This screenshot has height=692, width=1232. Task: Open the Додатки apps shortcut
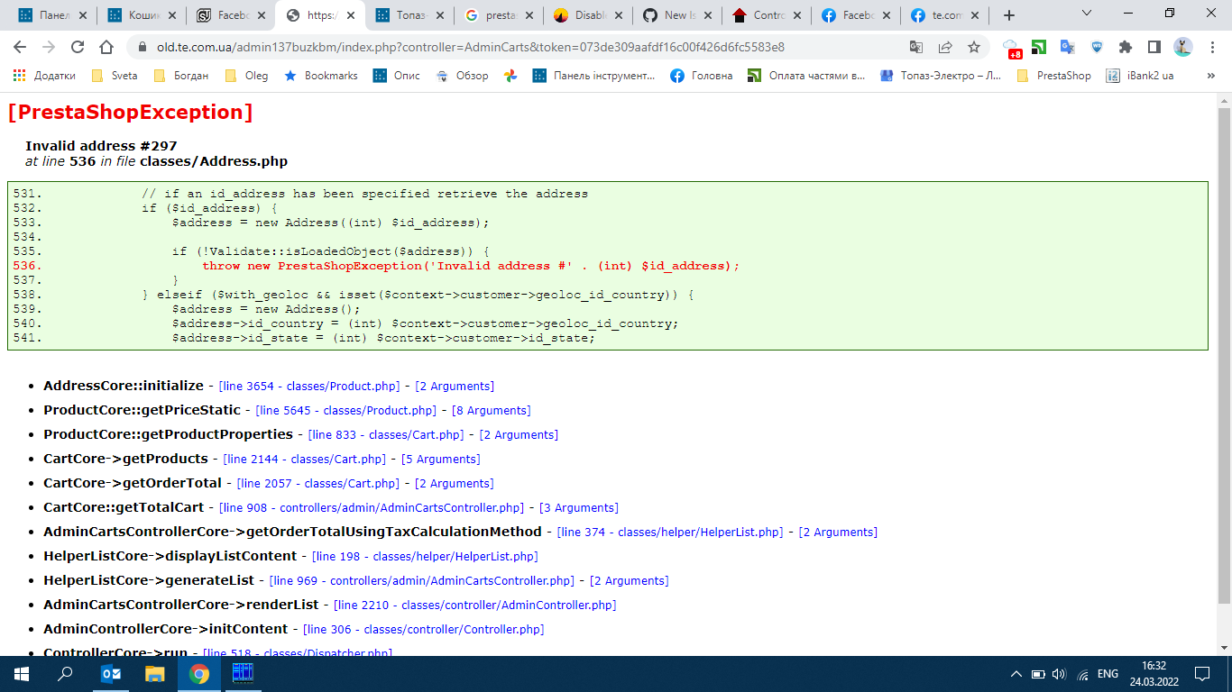coord(44,76)
